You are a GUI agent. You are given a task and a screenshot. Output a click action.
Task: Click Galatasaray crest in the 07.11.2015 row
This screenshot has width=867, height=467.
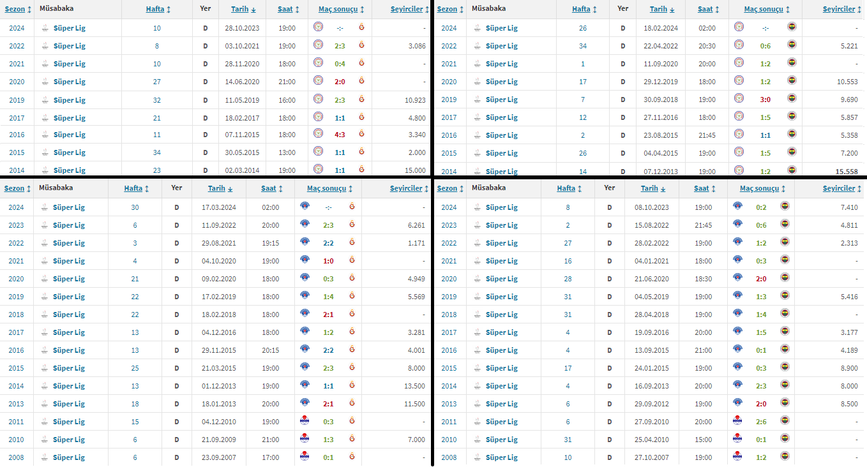[362, 134]
